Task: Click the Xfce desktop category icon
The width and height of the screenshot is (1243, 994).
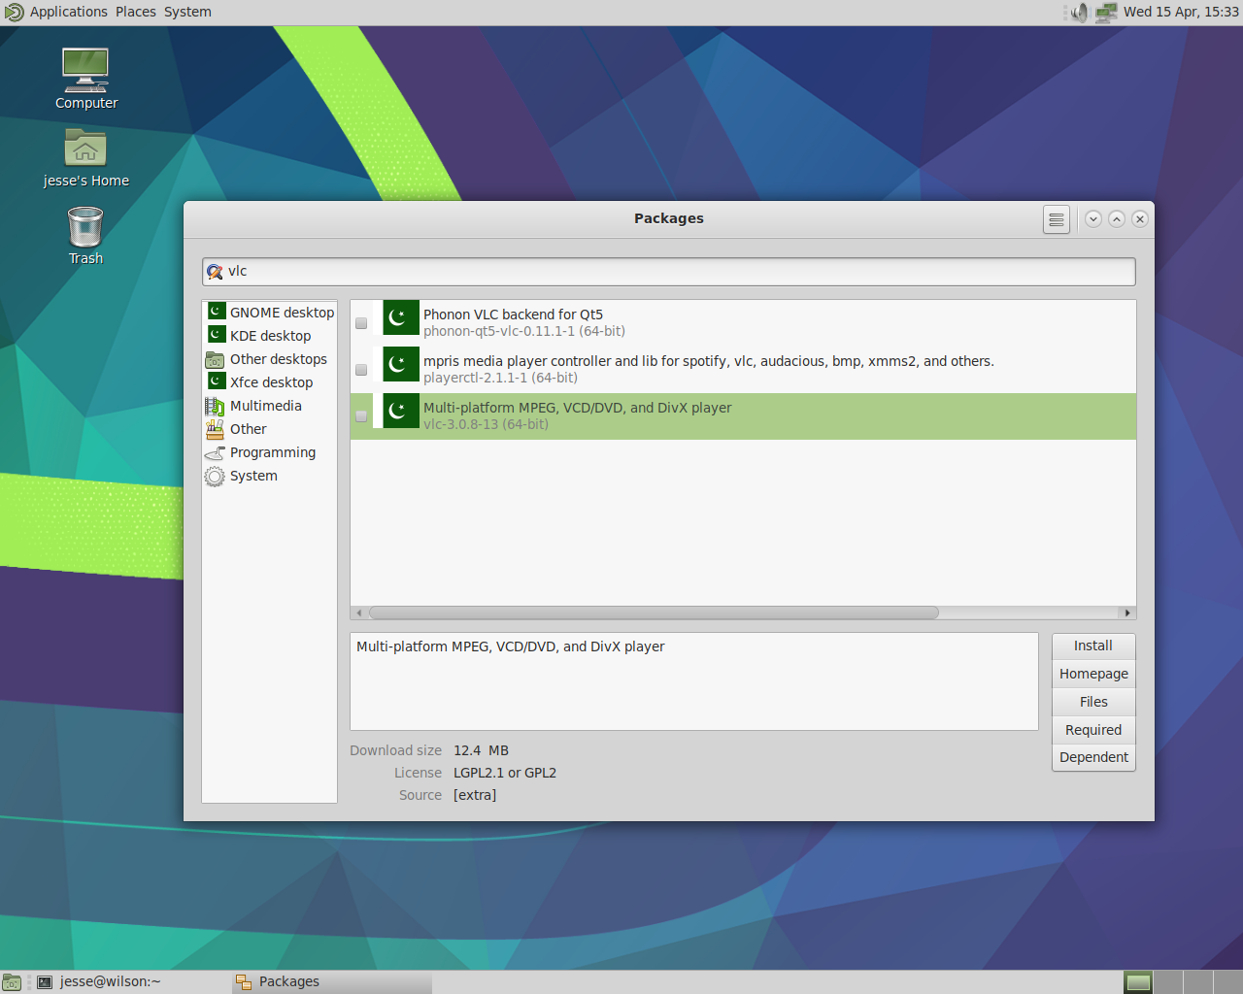Action: [x=216, y=381]
